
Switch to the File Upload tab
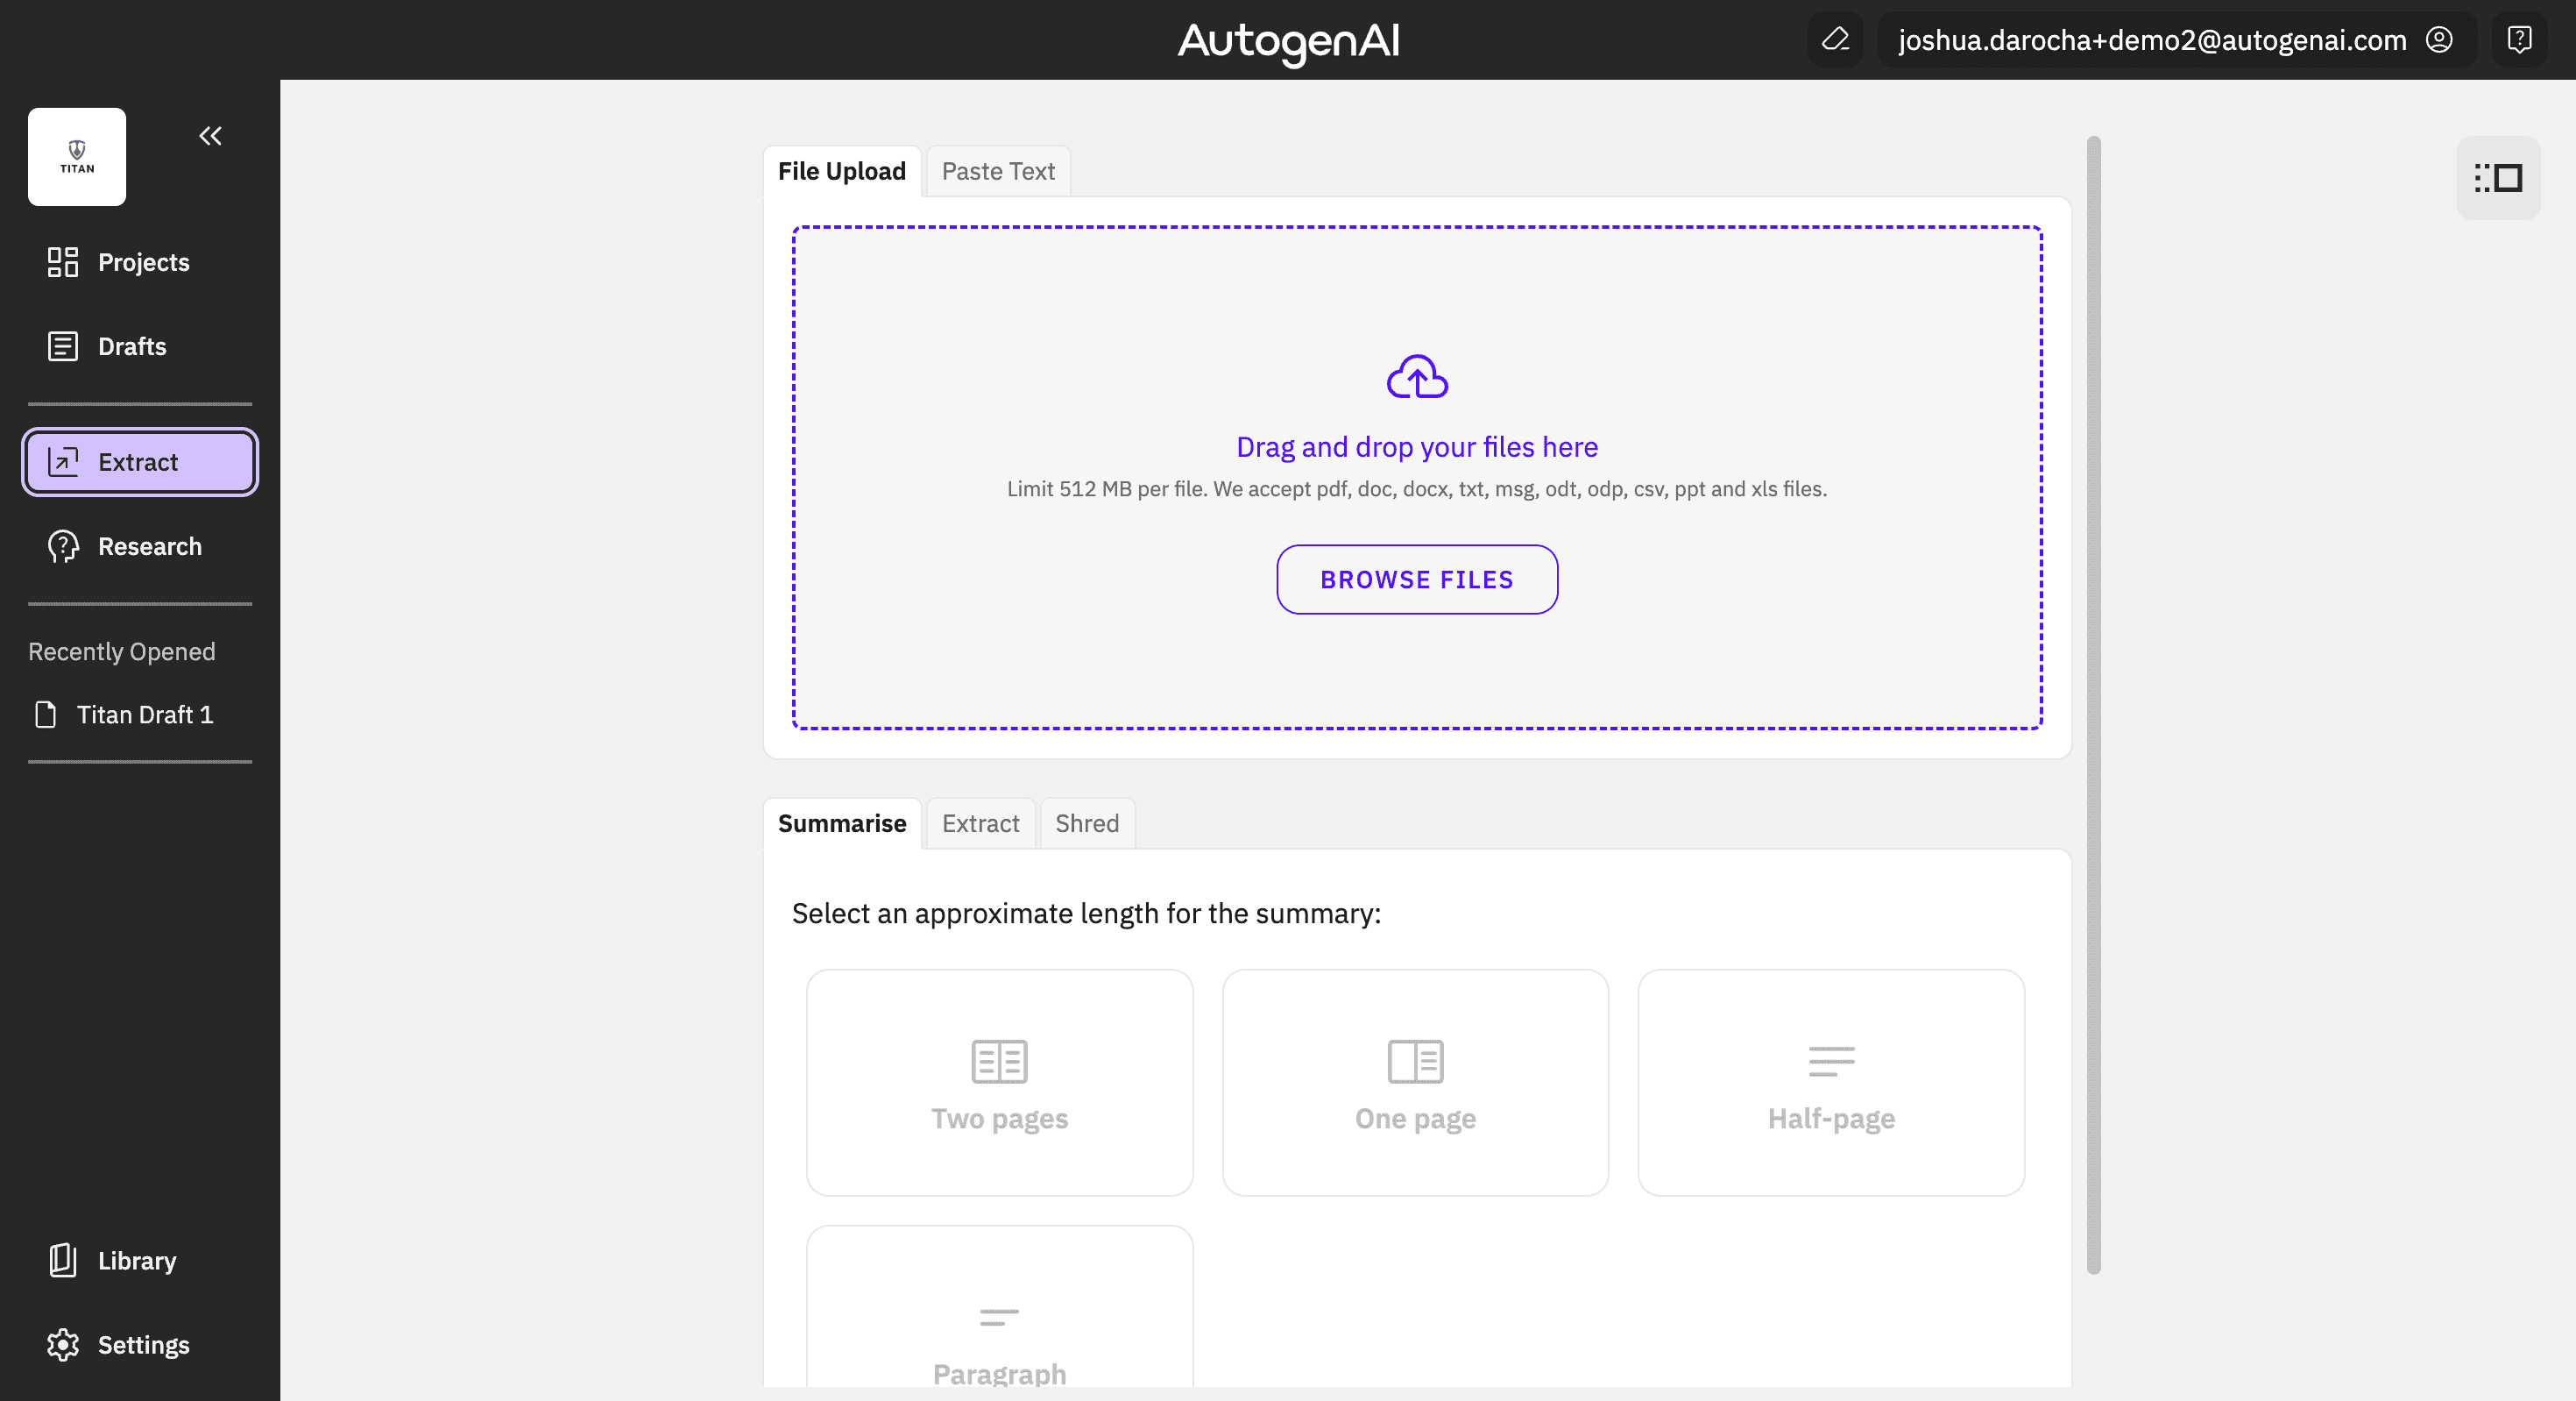click(x=842, y=171)
